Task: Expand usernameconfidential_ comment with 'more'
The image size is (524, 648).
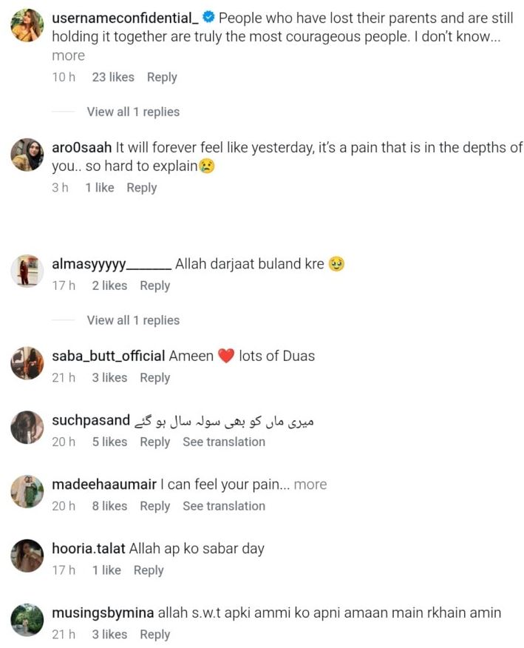Action: [x=68, y=55]
